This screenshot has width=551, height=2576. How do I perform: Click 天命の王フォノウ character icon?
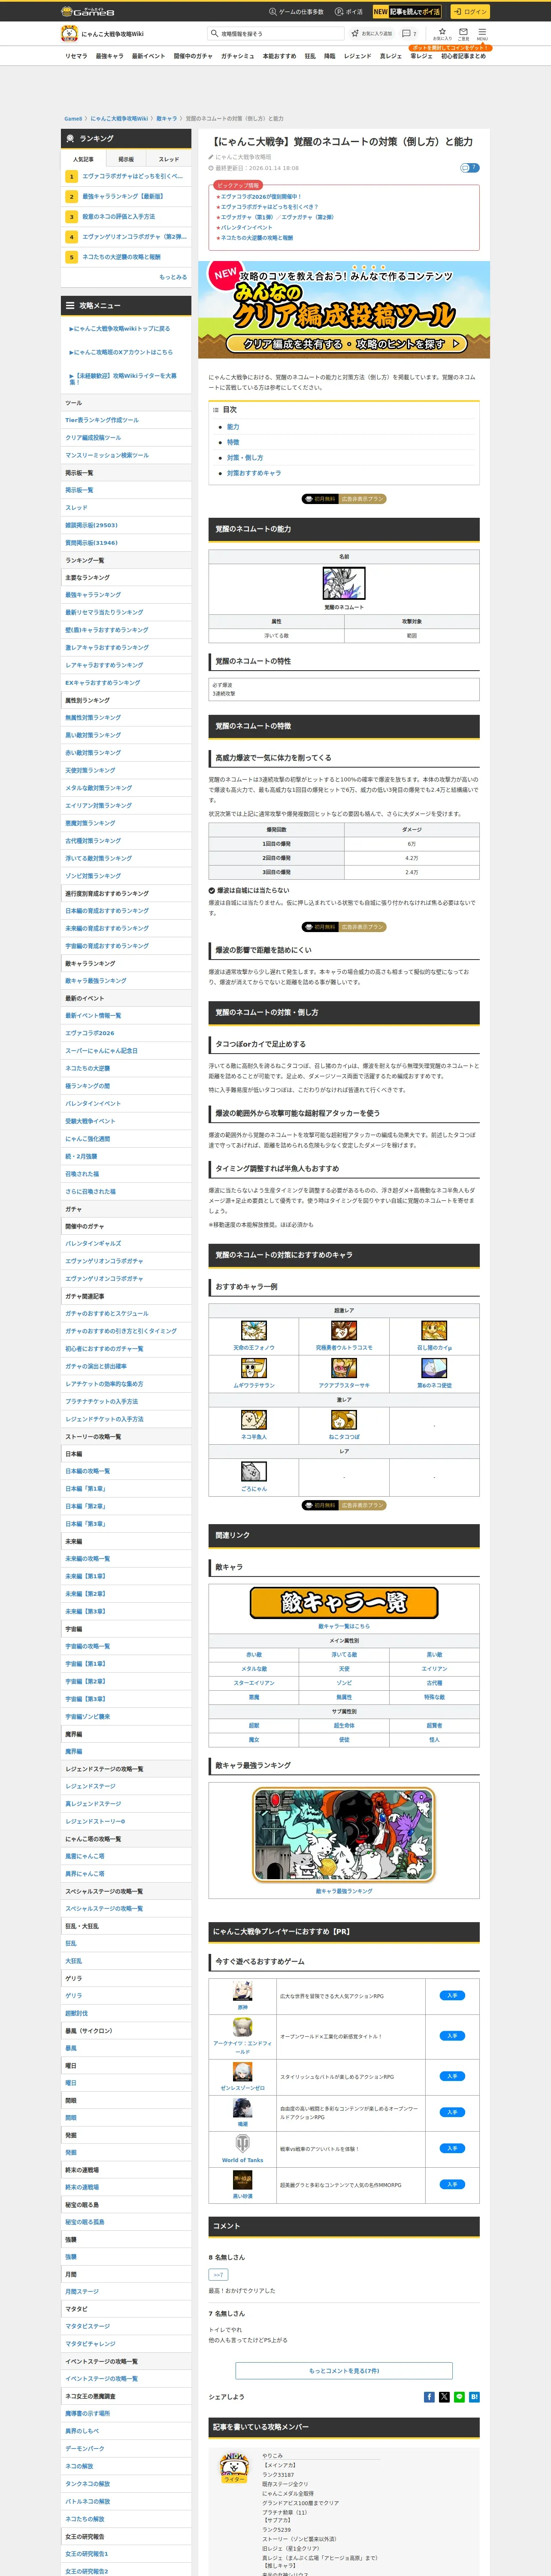(x=254, y=1331)
